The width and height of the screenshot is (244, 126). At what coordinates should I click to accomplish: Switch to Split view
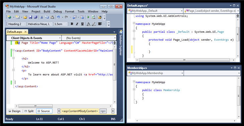[29, 111]
